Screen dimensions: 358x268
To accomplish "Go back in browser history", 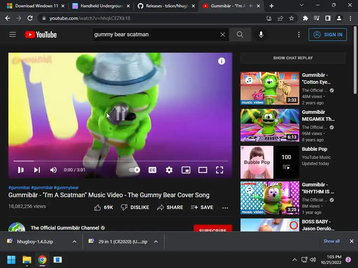I will 8,18.
